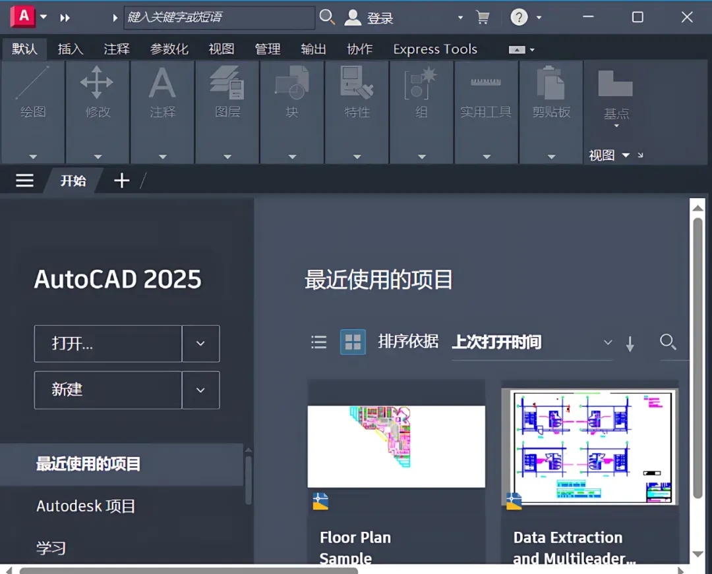Click the user account sign-in icon
712x574 pixels.
click(x=352, y=18)
